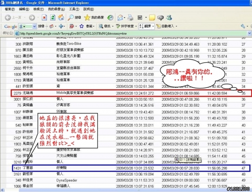Open the Tools menu
Viewport: 252px width, 192px height.
point(74,9)
